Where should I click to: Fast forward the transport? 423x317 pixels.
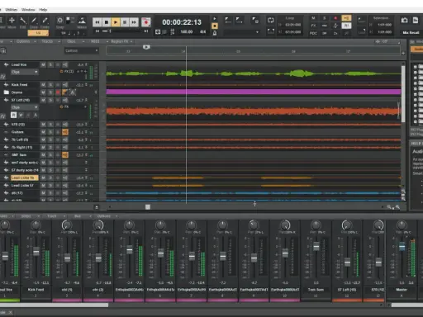(134, 22)
